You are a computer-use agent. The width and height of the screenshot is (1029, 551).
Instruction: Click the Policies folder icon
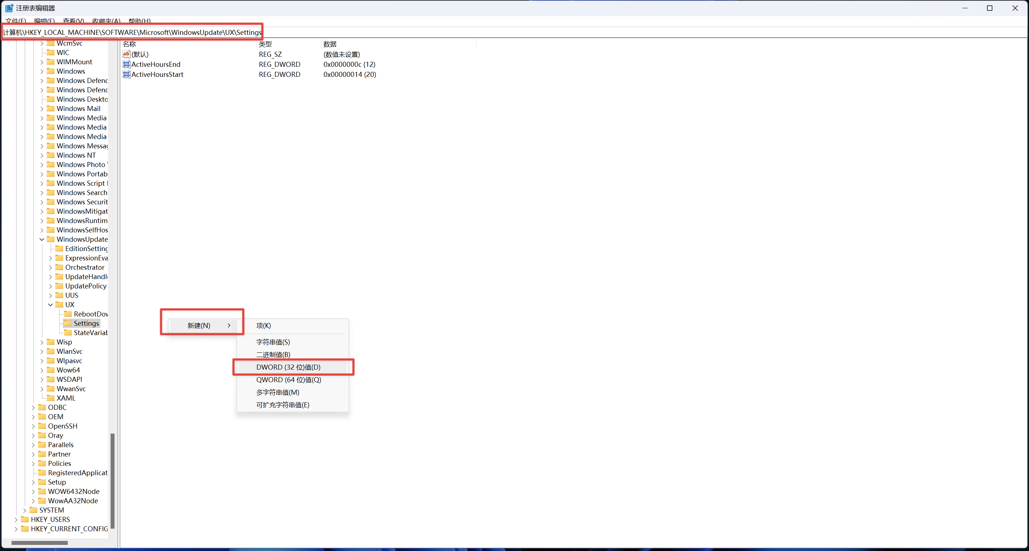click(42, 463)
